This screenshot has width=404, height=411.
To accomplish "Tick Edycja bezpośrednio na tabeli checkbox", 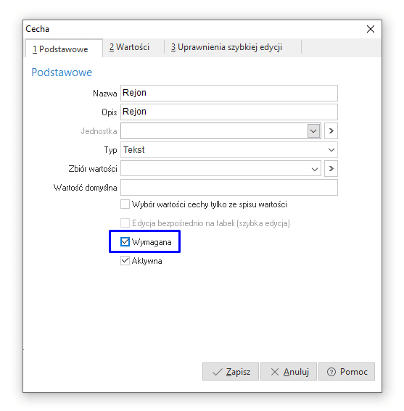I will coord(125,223).
